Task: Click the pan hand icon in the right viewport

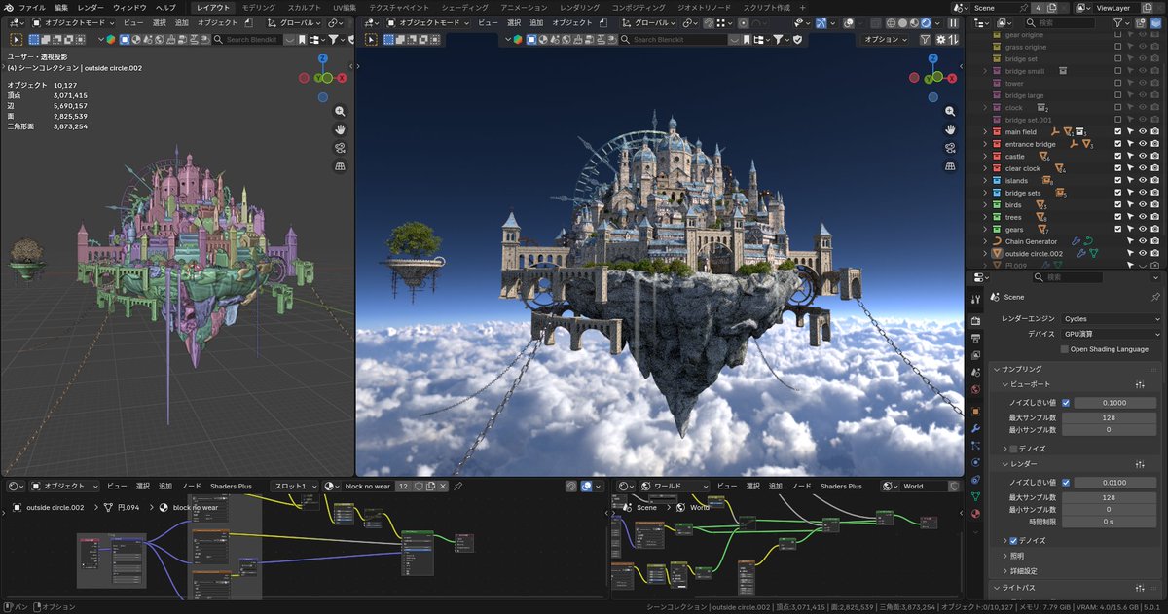Action: pos(950,129)
